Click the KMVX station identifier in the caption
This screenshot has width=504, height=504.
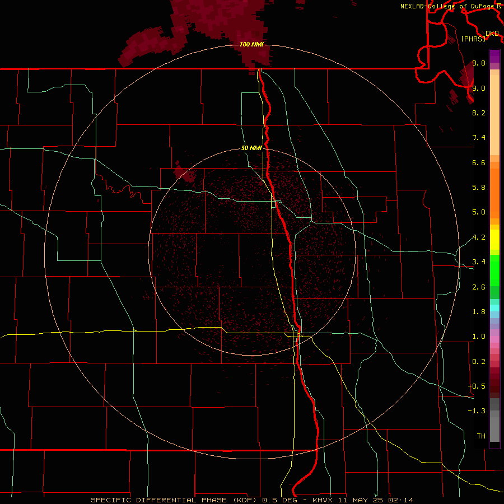point(323,500)
